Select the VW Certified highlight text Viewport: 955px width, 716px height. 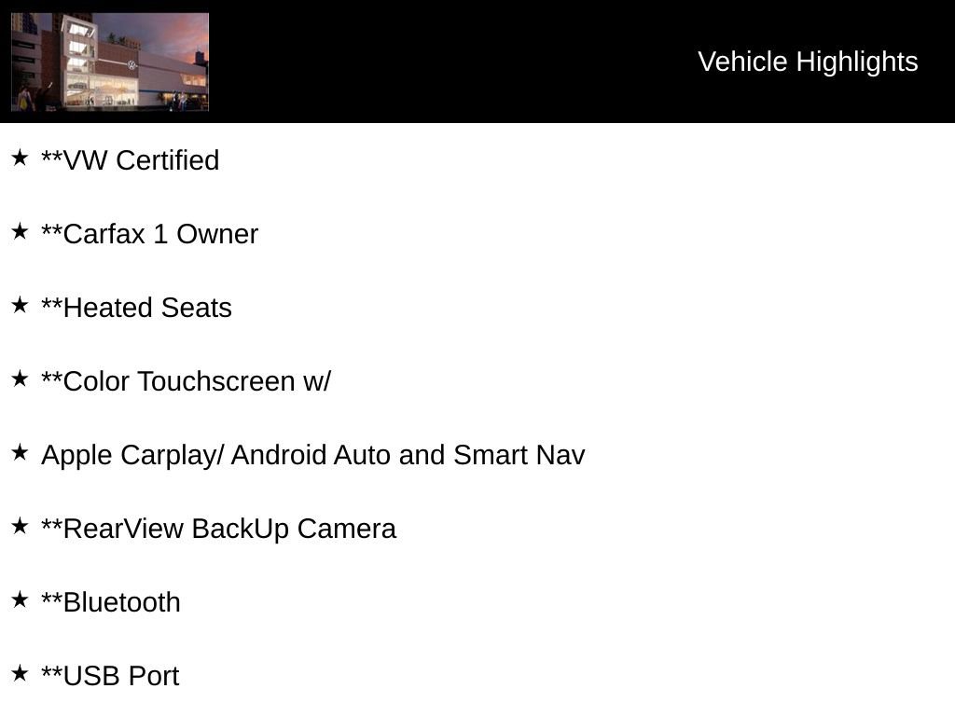pyautogui.click(x=131, y=160)
